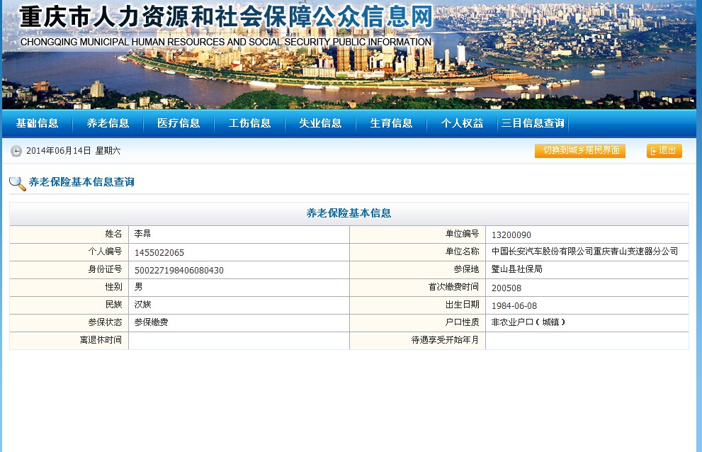Image resolution: width=702 pixels, height=452 pixels.
Task: Open the 工伤信息 menu item
Action: (x=249, y=123)
